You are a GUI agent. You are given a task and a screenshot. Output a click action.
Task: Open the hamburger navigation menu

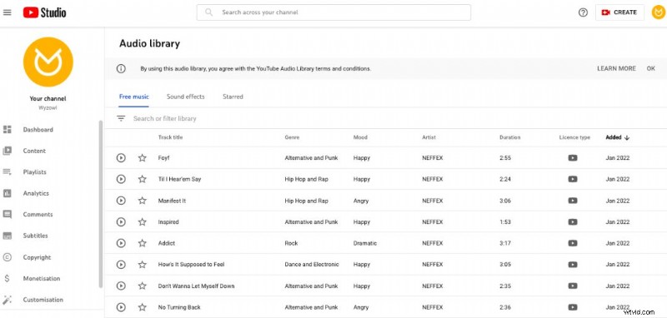point(8,12)
